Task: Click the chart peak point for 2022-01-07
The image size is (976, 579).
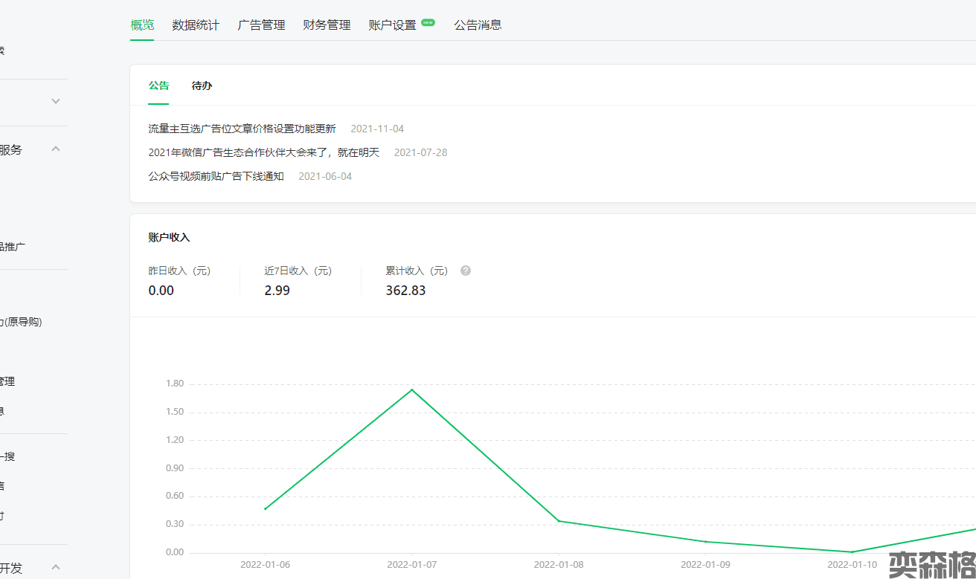Action: point(412,389)
